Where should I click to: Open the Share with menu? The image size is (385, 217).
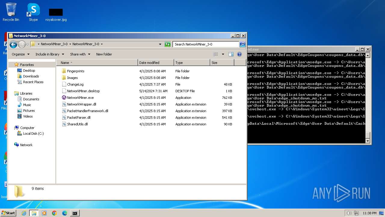pos(80,54)
